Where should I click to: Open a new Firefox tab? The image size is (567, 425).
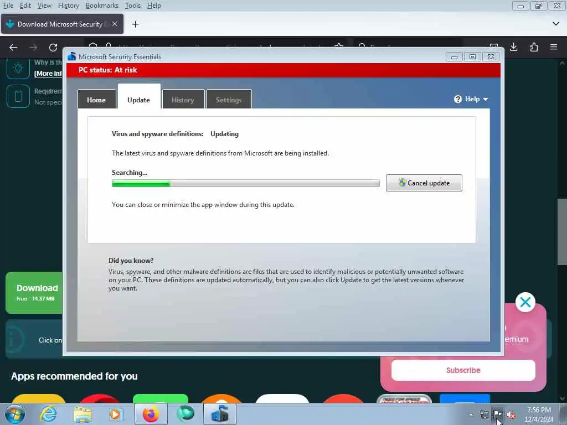pos(136,24)
